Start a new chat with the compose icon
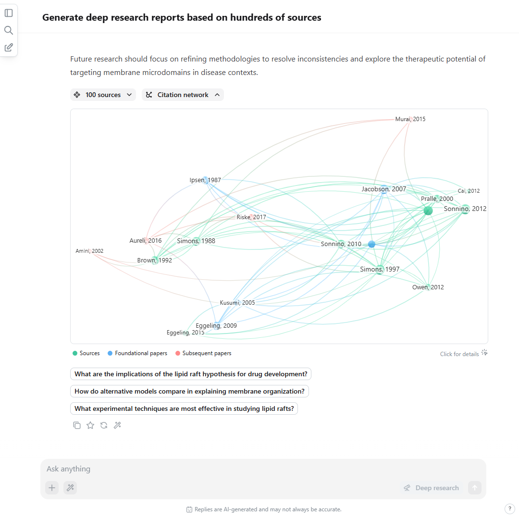Screen dimensions: 519x519 (9, 47)
